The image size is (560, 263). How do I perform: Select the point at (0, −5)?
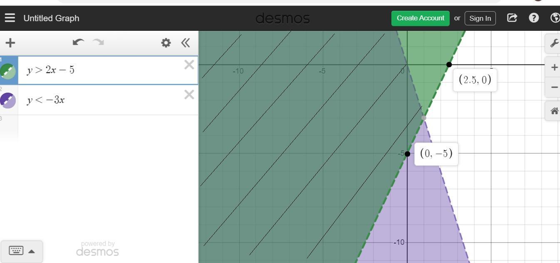click(x=407, y=154)
